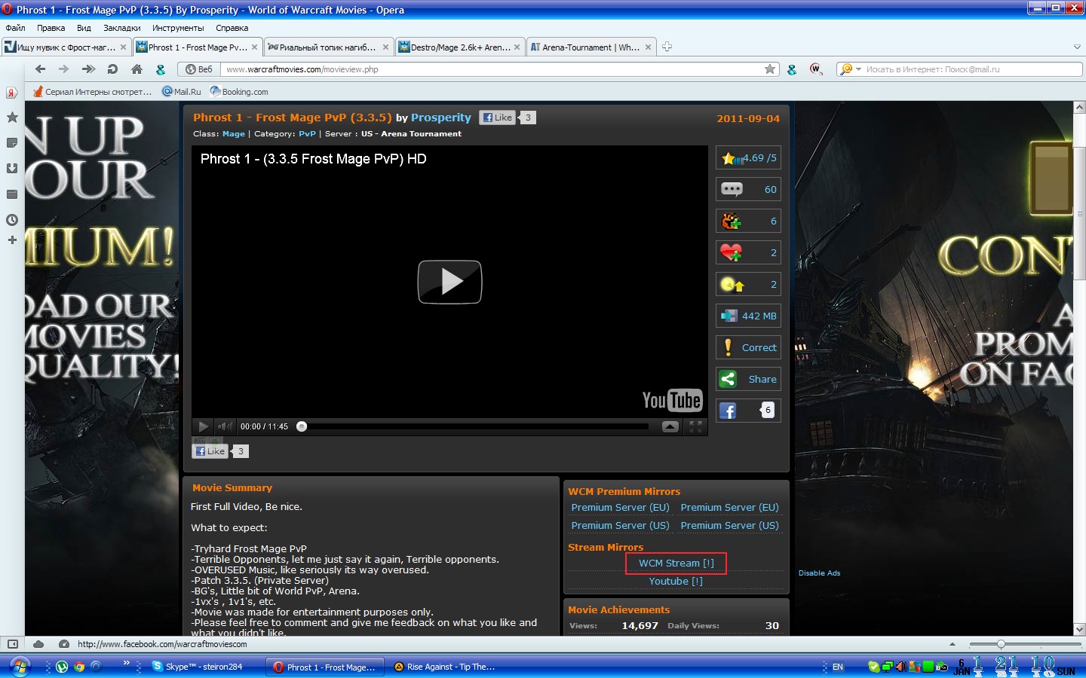
Task: Click the WOT icon next to the address bar
Action: 815,69
